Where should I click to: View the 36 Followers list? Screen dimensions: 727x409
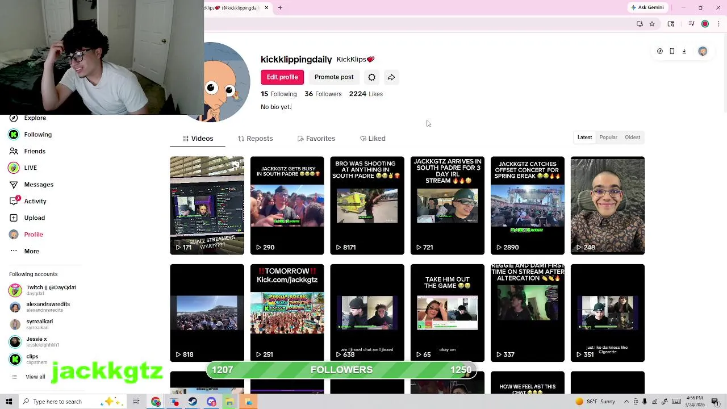tap(323, 94)
